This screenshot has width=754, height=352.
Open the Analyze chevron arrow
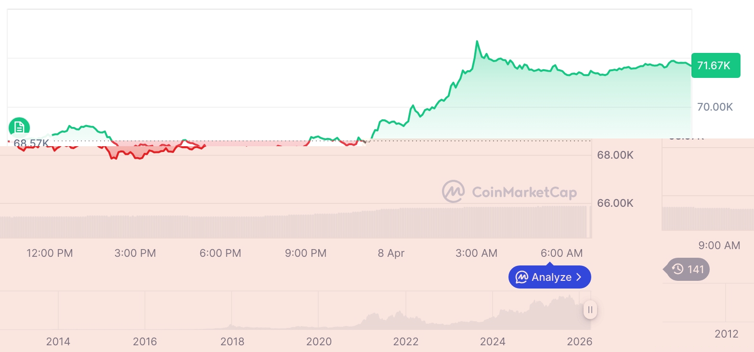[x=579, y=277]
